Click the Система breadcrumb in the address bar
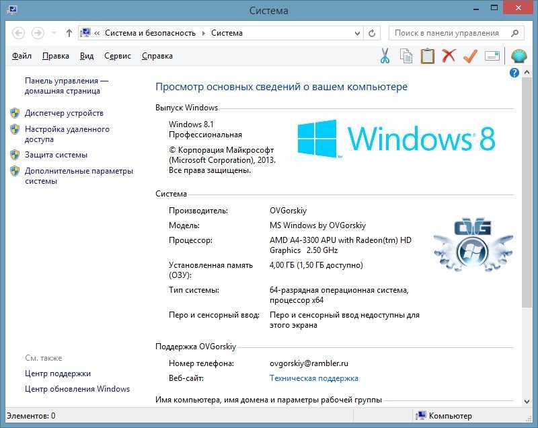Viewport: 538px width, 428px height. [227, 33]
